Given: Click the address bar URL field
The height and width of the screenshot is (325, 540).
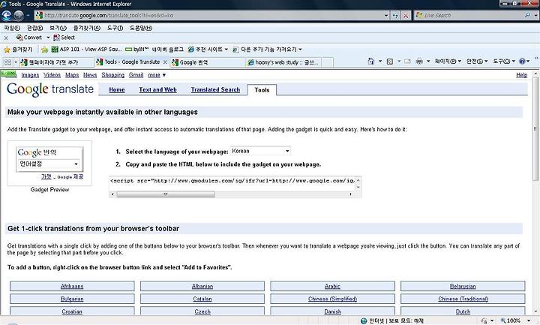Looking at the screenshot, I should tap(208, 16).
